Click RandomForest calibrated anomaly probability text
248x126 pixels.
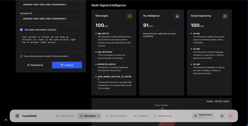pyautogui.click(x=159, y=35)
